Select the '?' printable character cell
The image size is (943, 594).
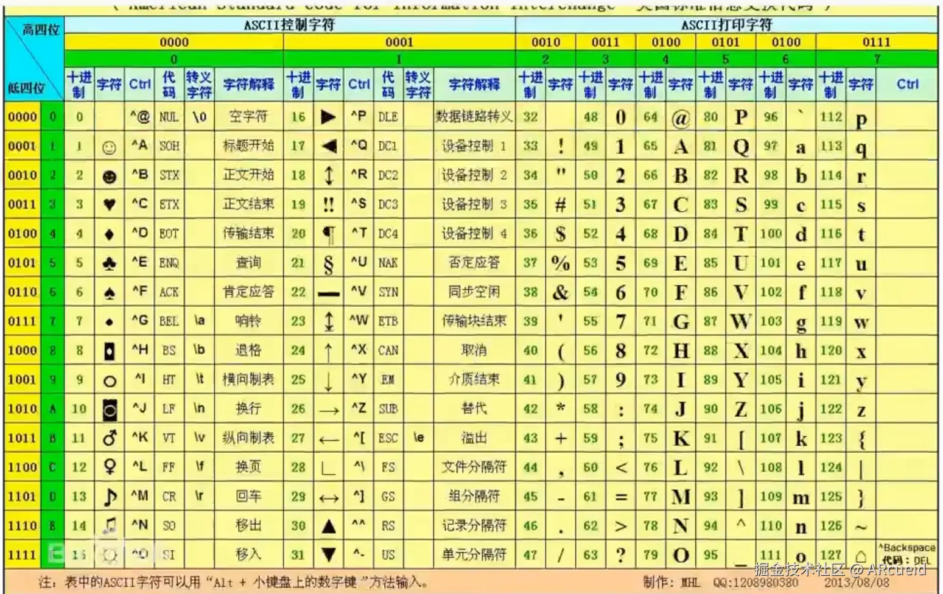point(620,555)
